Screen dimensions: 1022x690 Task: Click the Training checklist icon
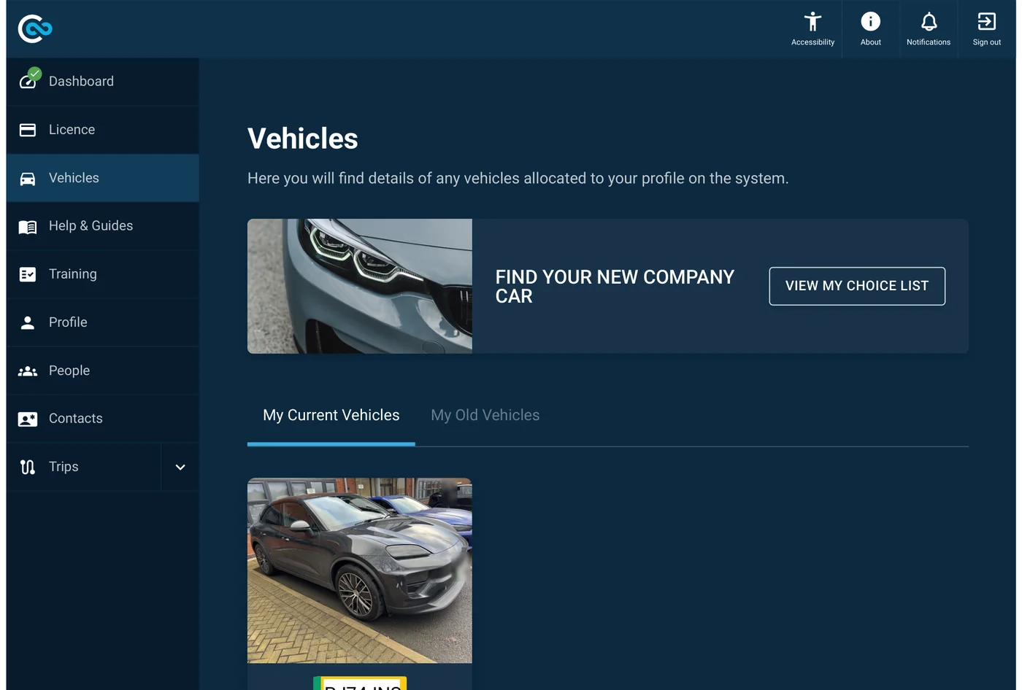[28, 274]
